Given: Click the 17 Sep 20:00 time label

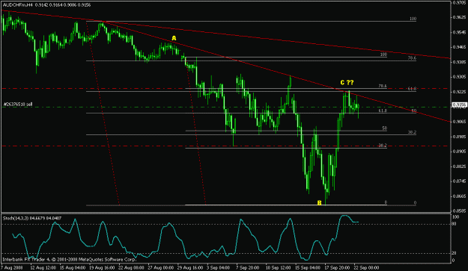Looking at the screenshot, I should click(x=337, y=267).
